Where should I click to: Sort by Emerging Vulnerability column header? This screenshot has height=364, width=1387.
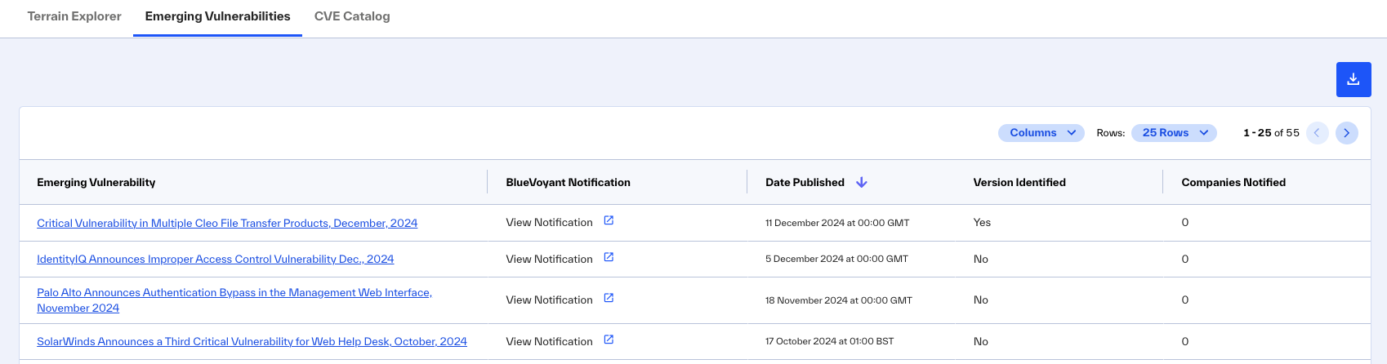pos(96,182)
